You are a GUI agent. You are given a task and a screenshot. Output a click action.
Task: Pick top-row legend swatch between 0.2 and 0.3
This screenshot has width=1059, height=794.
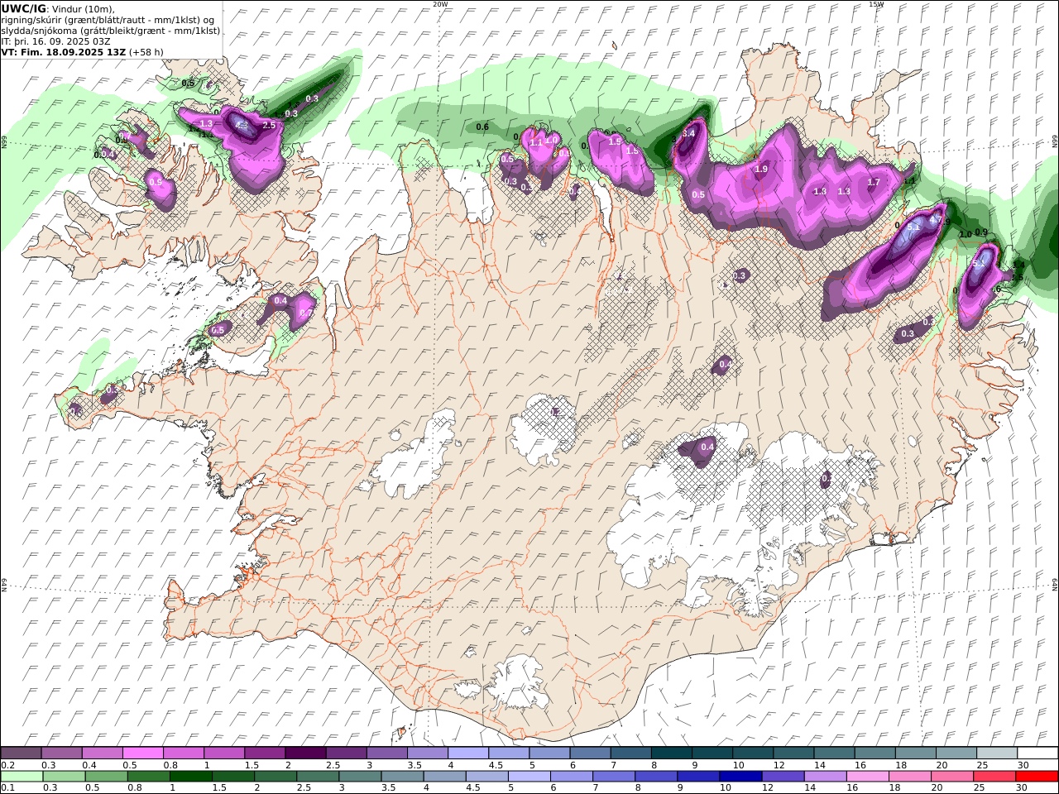click(x=22, y=753)
